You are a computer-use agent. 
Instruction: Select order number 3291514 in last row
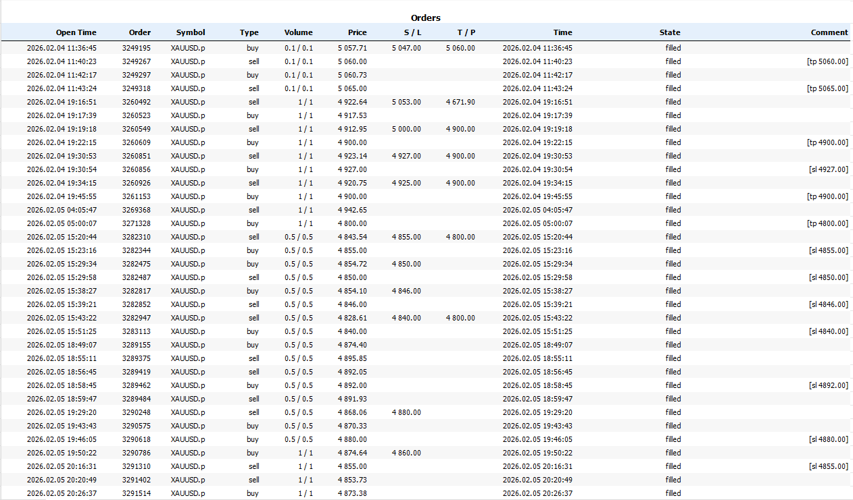(137, 493)
